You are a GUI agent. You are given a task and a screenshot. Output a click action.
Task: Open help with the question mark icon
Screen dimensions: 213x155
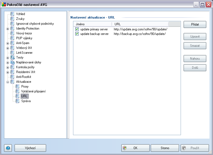coord(8,148)
